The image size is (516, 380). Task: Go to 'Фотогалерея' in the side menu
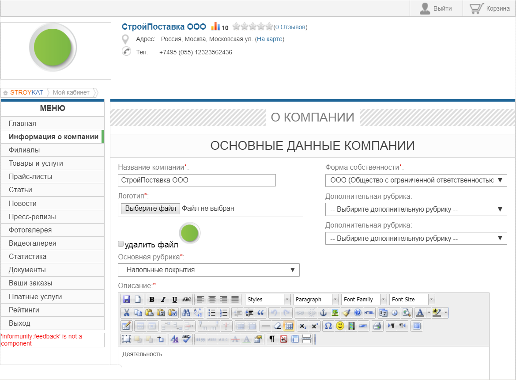coord(30,230)
